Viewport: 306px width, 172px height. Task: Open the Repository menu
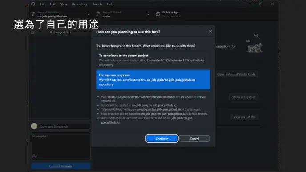pos(80,4)
